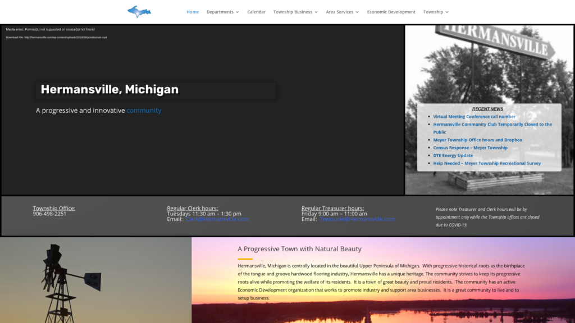Expand the Township Business dropdown

tap(295, 12)
